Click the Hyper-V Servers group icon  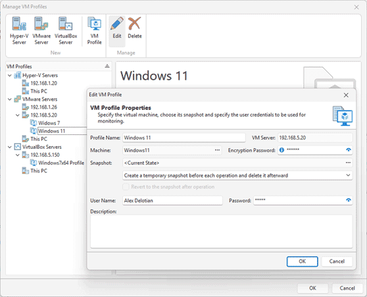click(18, 76)
